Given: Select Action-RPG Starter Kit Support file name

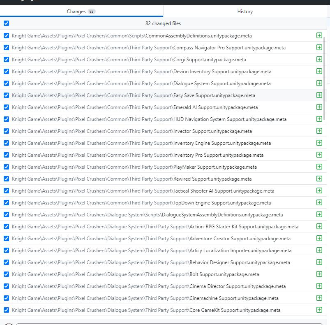Looking at the screenshot, I should (244, 227).
